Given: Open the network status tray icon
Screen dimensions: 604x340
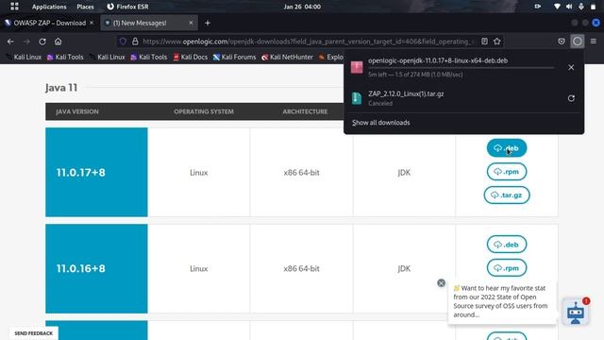Looking at the screenshot, I should point(557,7).
